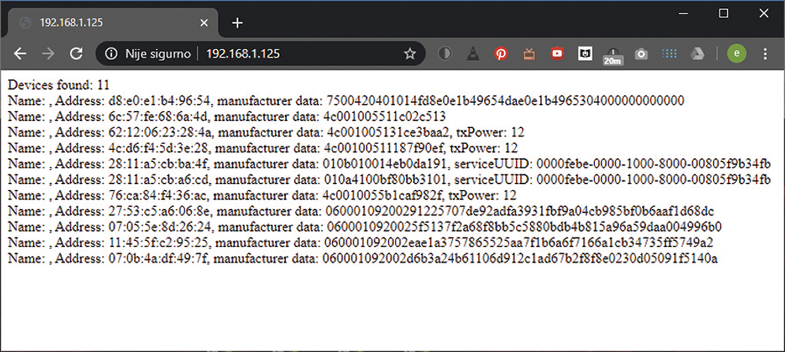The width and height of the screenshot is (785, 352).
Task: Open Chrome's three-dot menu
Action: [765, 54]
